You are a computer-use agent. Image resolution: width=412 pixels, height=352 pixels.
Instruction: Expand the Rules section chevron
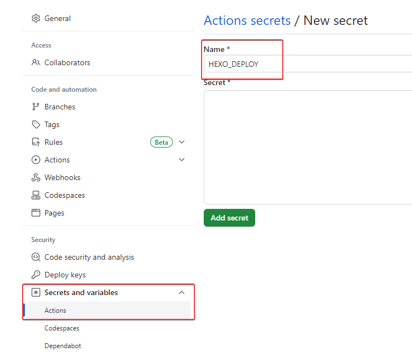point(182,142)
